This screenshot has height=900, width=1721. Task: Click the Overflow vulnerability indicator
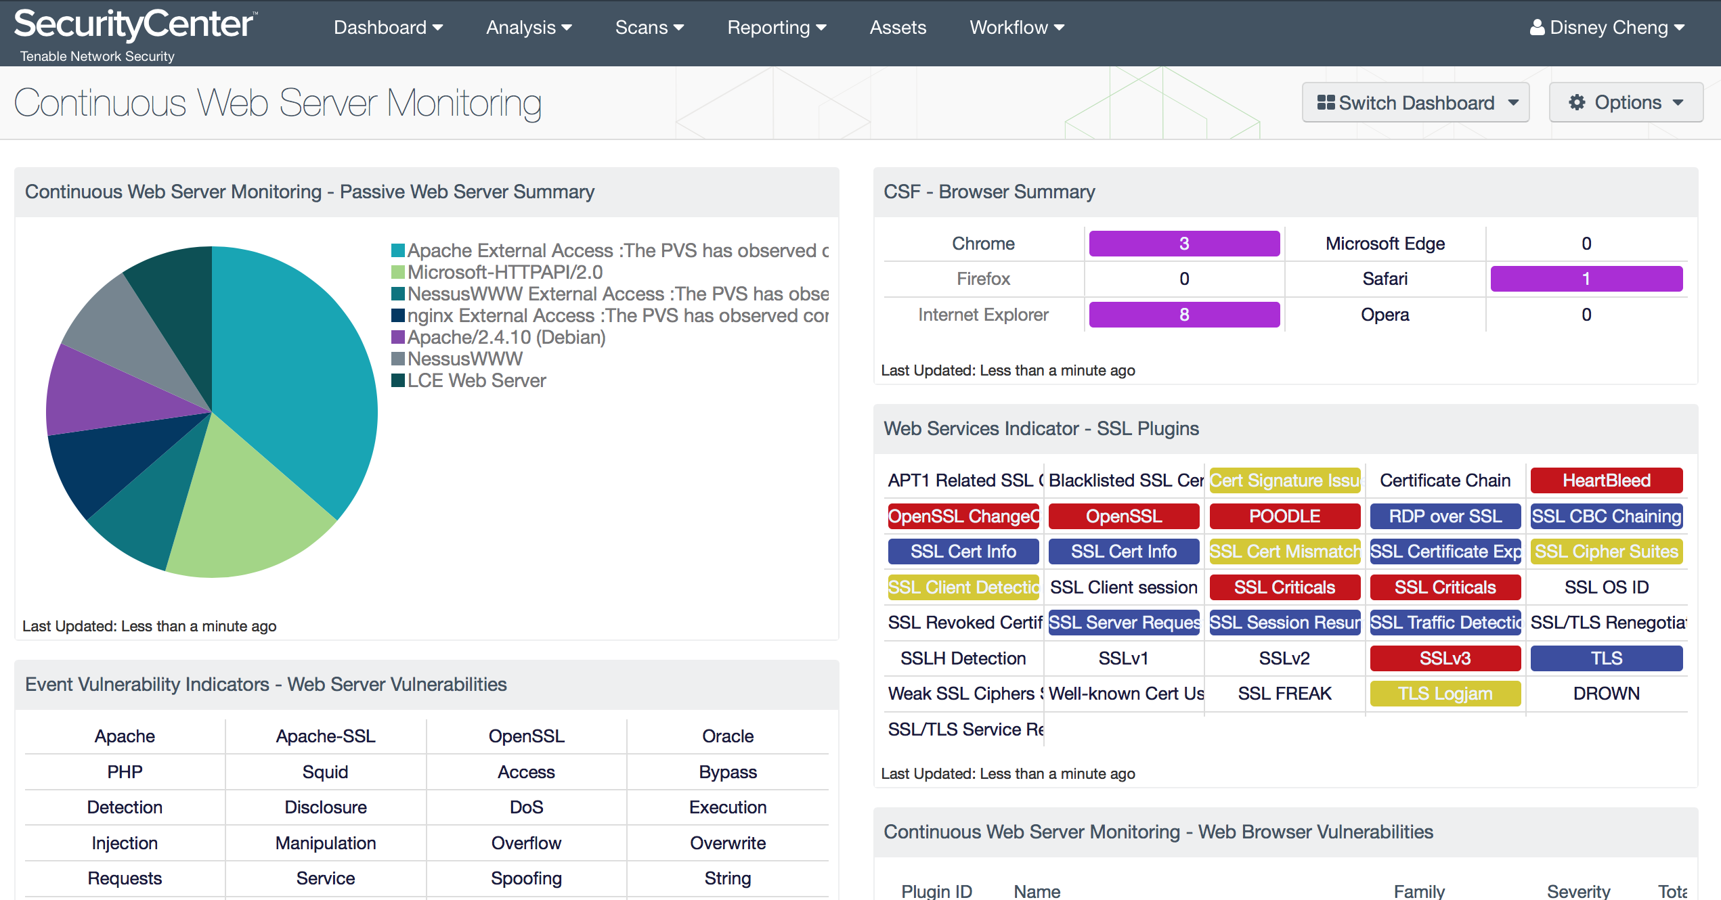(x=527, y=843)
